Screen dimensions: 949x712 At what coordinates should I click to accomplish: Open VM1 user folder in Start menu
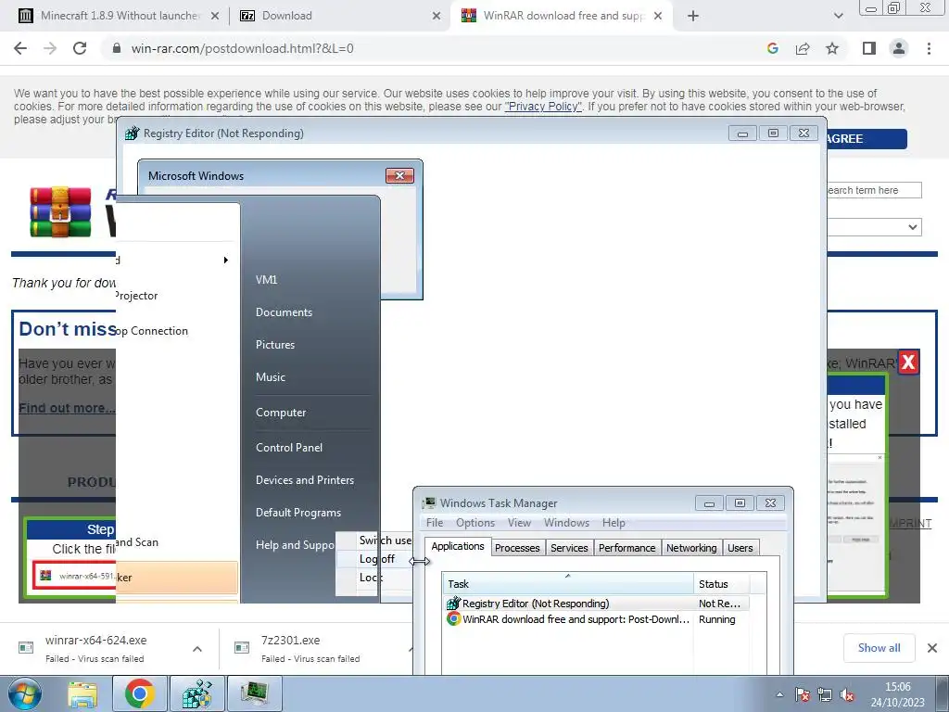point(266,280)
